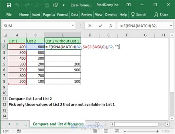The width and height of the screenshot is (175, 134).
Task: Confirm the formula with the checkmark icon
Action: [100, 26]
